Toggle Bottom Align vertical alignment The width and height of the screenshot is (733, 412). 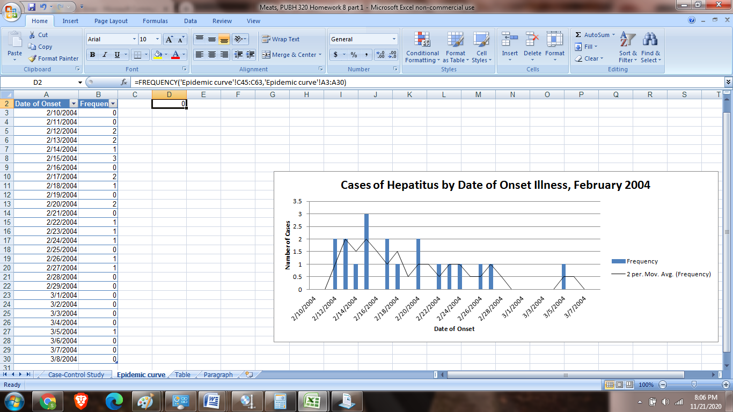coord(224,39)
